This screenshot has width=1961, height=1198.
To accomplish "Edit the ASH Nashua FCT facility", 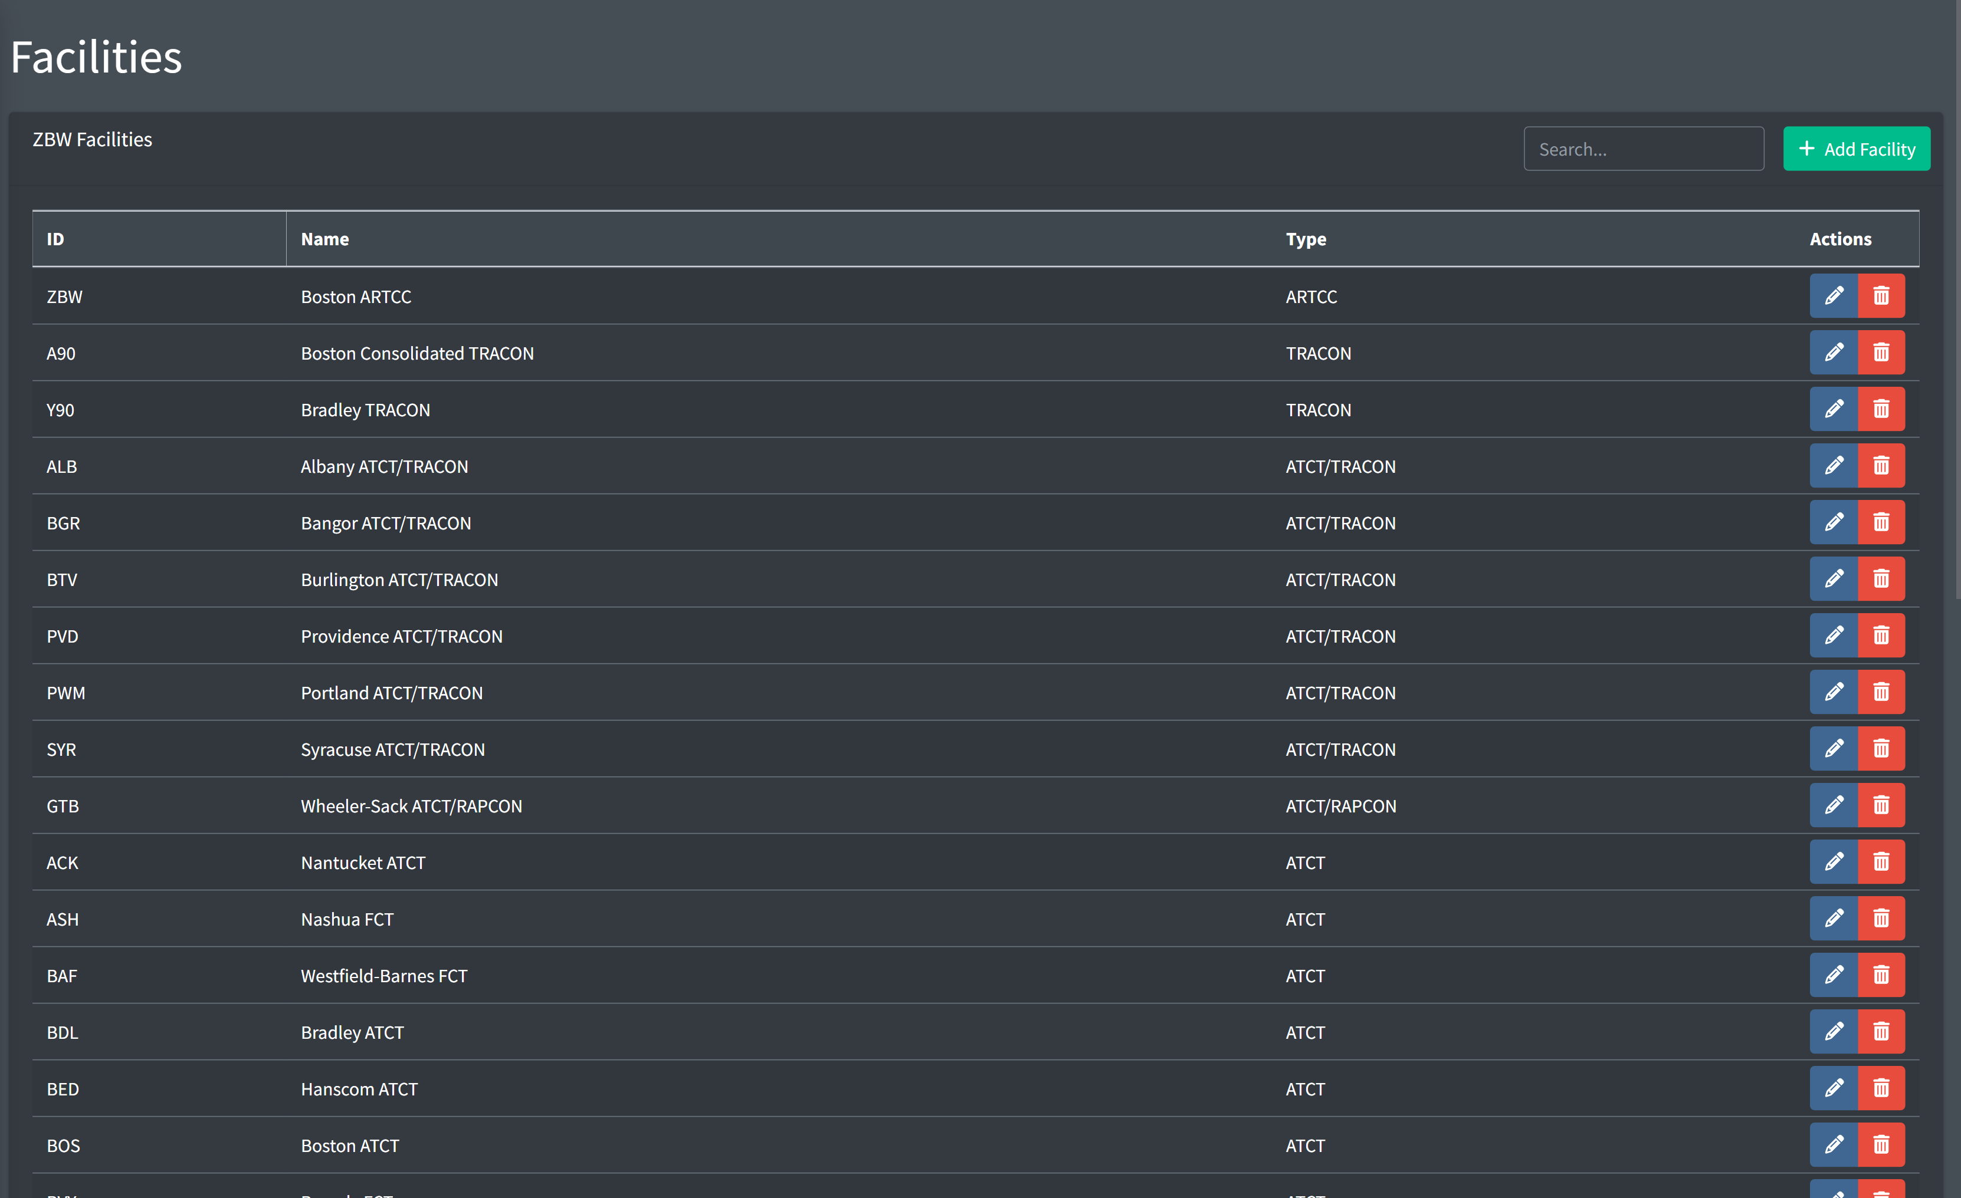I will click(x=1834, y=918).
